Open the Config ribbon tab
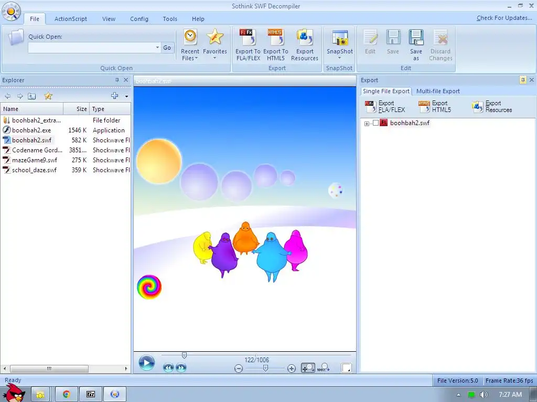Screen dimensions: 537x402 click(x=139, y=19)
